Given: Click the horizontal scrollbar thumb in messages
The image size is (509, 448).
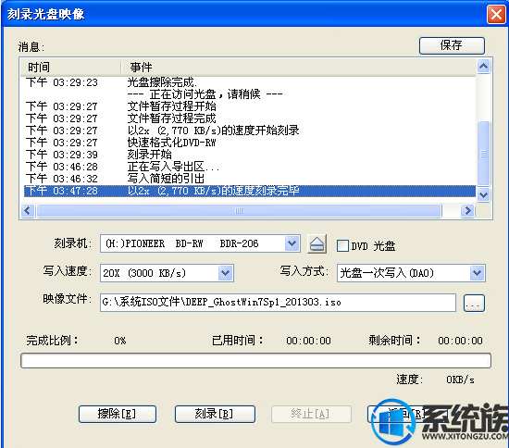Looking at the screenshot, I should (x=240, y=211).
